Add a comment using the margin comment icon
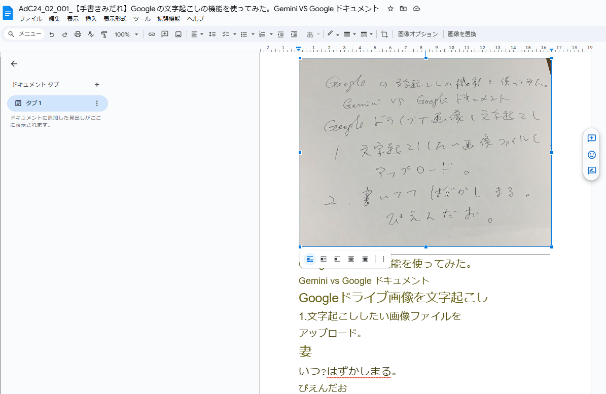 point(591,138)
